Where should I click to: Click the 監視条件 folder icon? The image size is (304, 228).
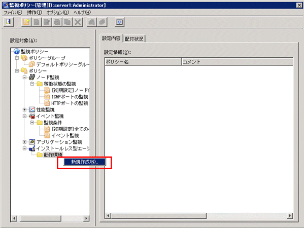tap(40, 122)
